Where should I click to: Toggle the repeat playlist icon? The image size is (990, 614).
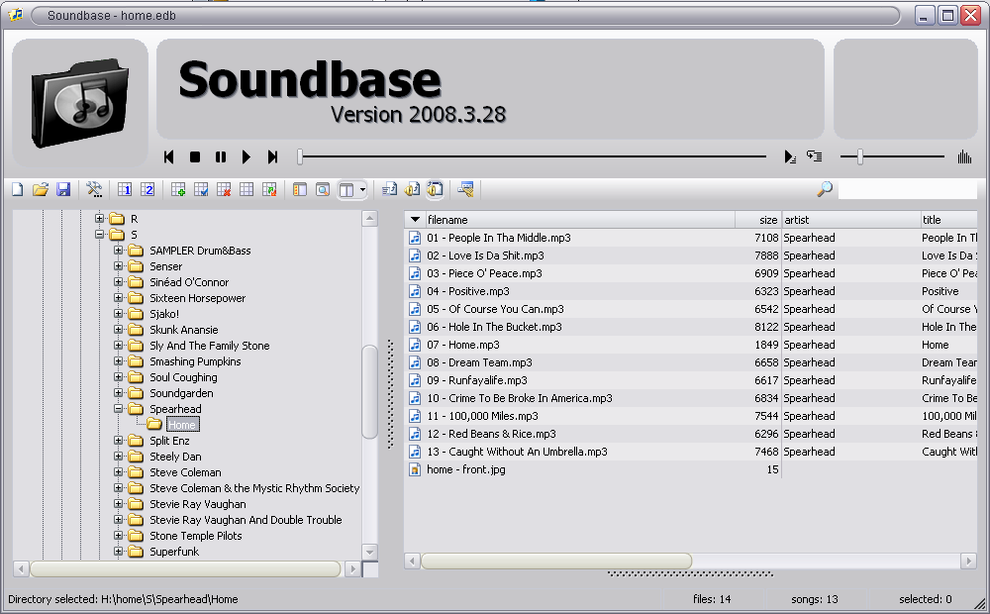(815, 156)
